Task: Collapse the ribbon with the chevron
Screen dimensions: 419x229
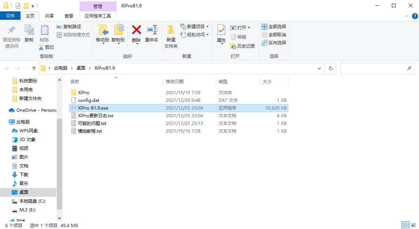Action: pos(407,16)
